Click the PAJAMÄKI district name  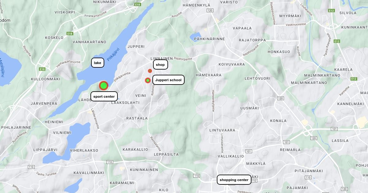tap(297, 187)
